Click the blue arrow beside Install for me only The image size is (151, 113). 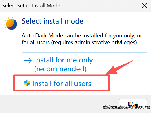(x=28, y=60)
